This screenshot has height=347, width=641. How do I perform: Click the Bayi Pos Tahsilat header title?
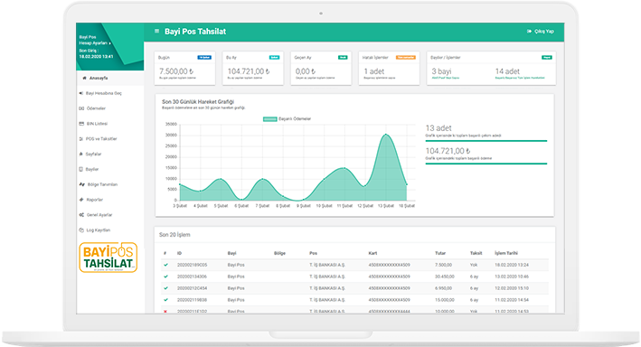(x=195, y=32)
